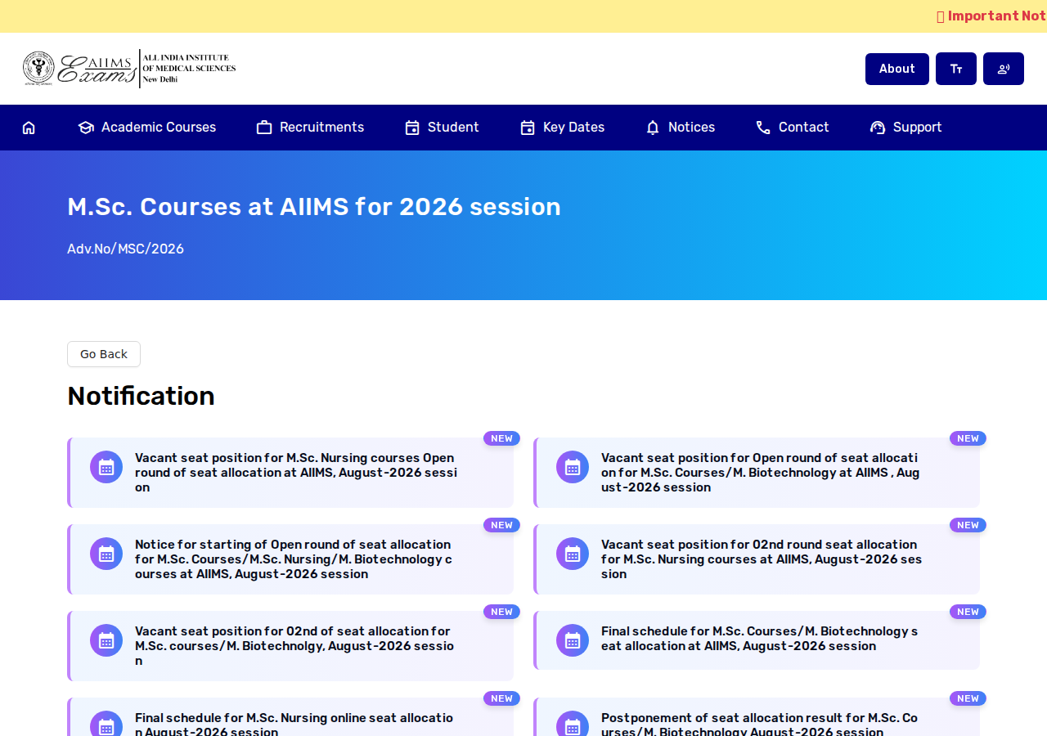This screenshot has width=1047, height=736.
Task: Click the Notification heading
Action: point(141,396)
